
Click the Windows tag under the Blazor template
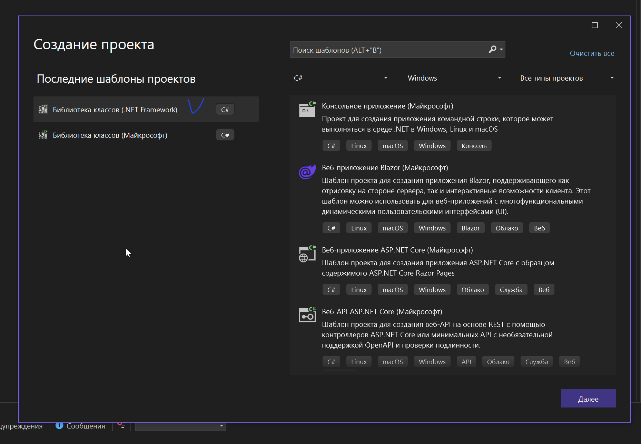pyautogui.click(x=432, y=228)
